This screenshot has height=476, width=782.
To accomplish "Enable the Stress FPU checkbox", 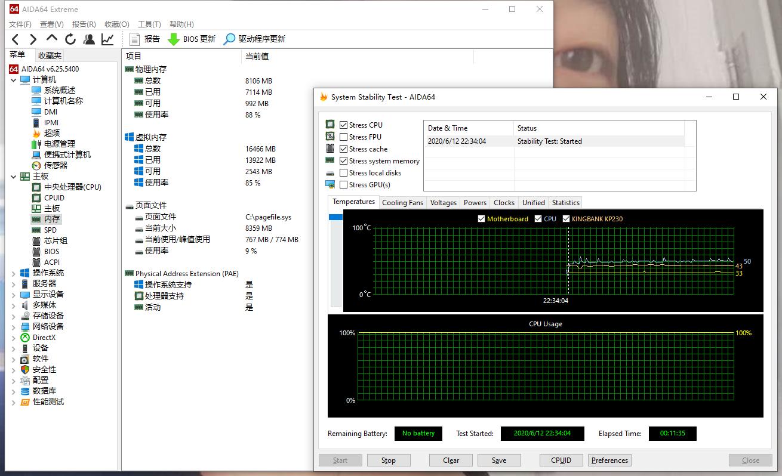I will pos(343,137).
